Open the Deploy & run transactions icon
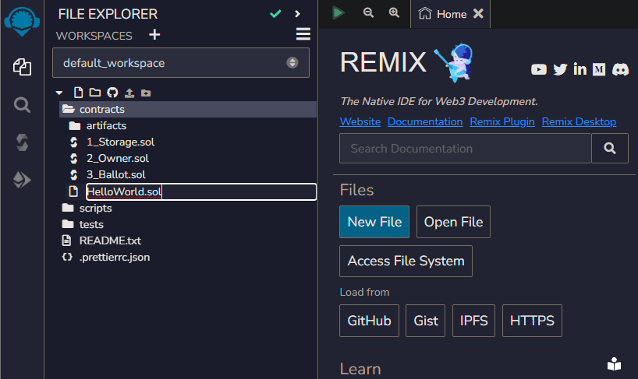638x379 pixels. (22, 180)
